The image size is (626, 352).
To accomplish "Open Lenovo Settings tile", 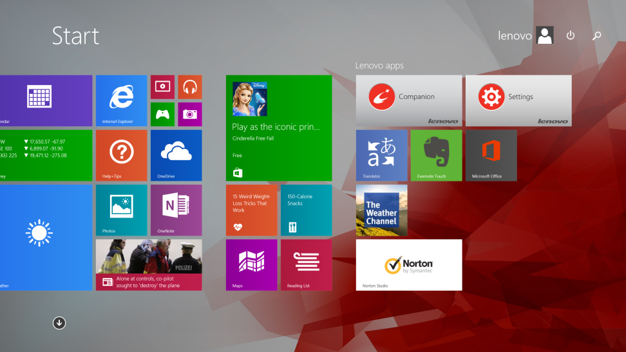I will (518, 100).
